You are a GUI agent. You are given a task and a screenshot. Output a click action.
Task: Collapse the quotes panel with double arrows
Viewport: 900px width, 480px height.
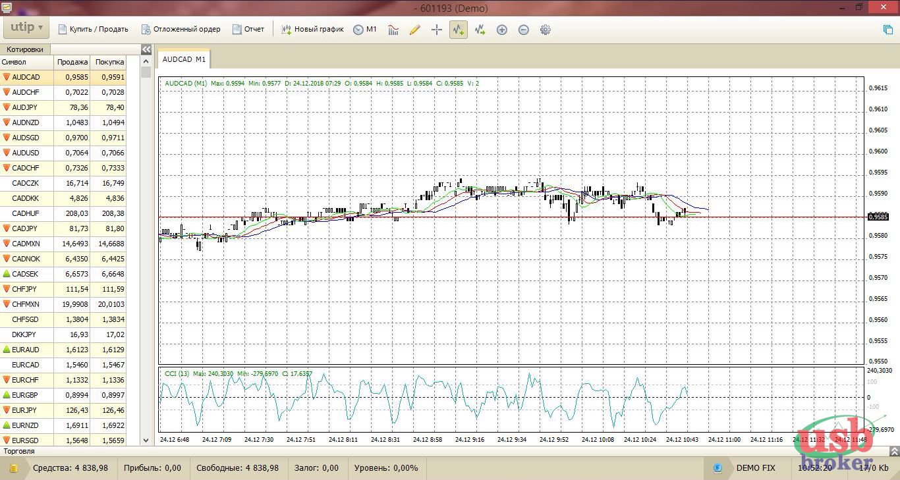pyautogui.click(x=146, y=49)
